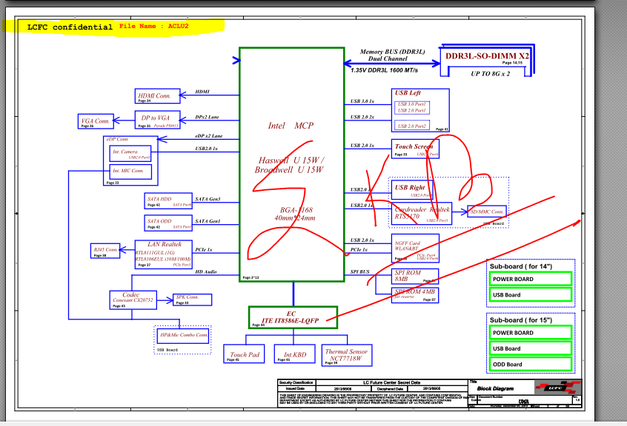Select the Thermal Sensor NCT7718W block
The width and height of the screenshot is (627, 426).
point(347,355)
